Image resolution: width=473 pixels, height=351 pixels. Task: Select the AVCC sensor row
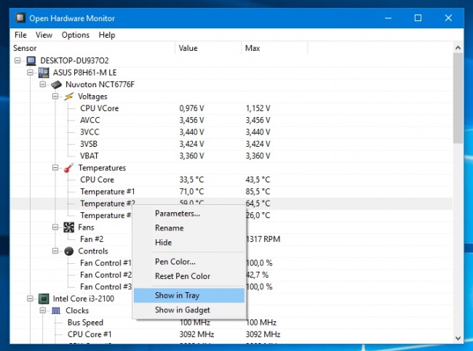(231, 120)
